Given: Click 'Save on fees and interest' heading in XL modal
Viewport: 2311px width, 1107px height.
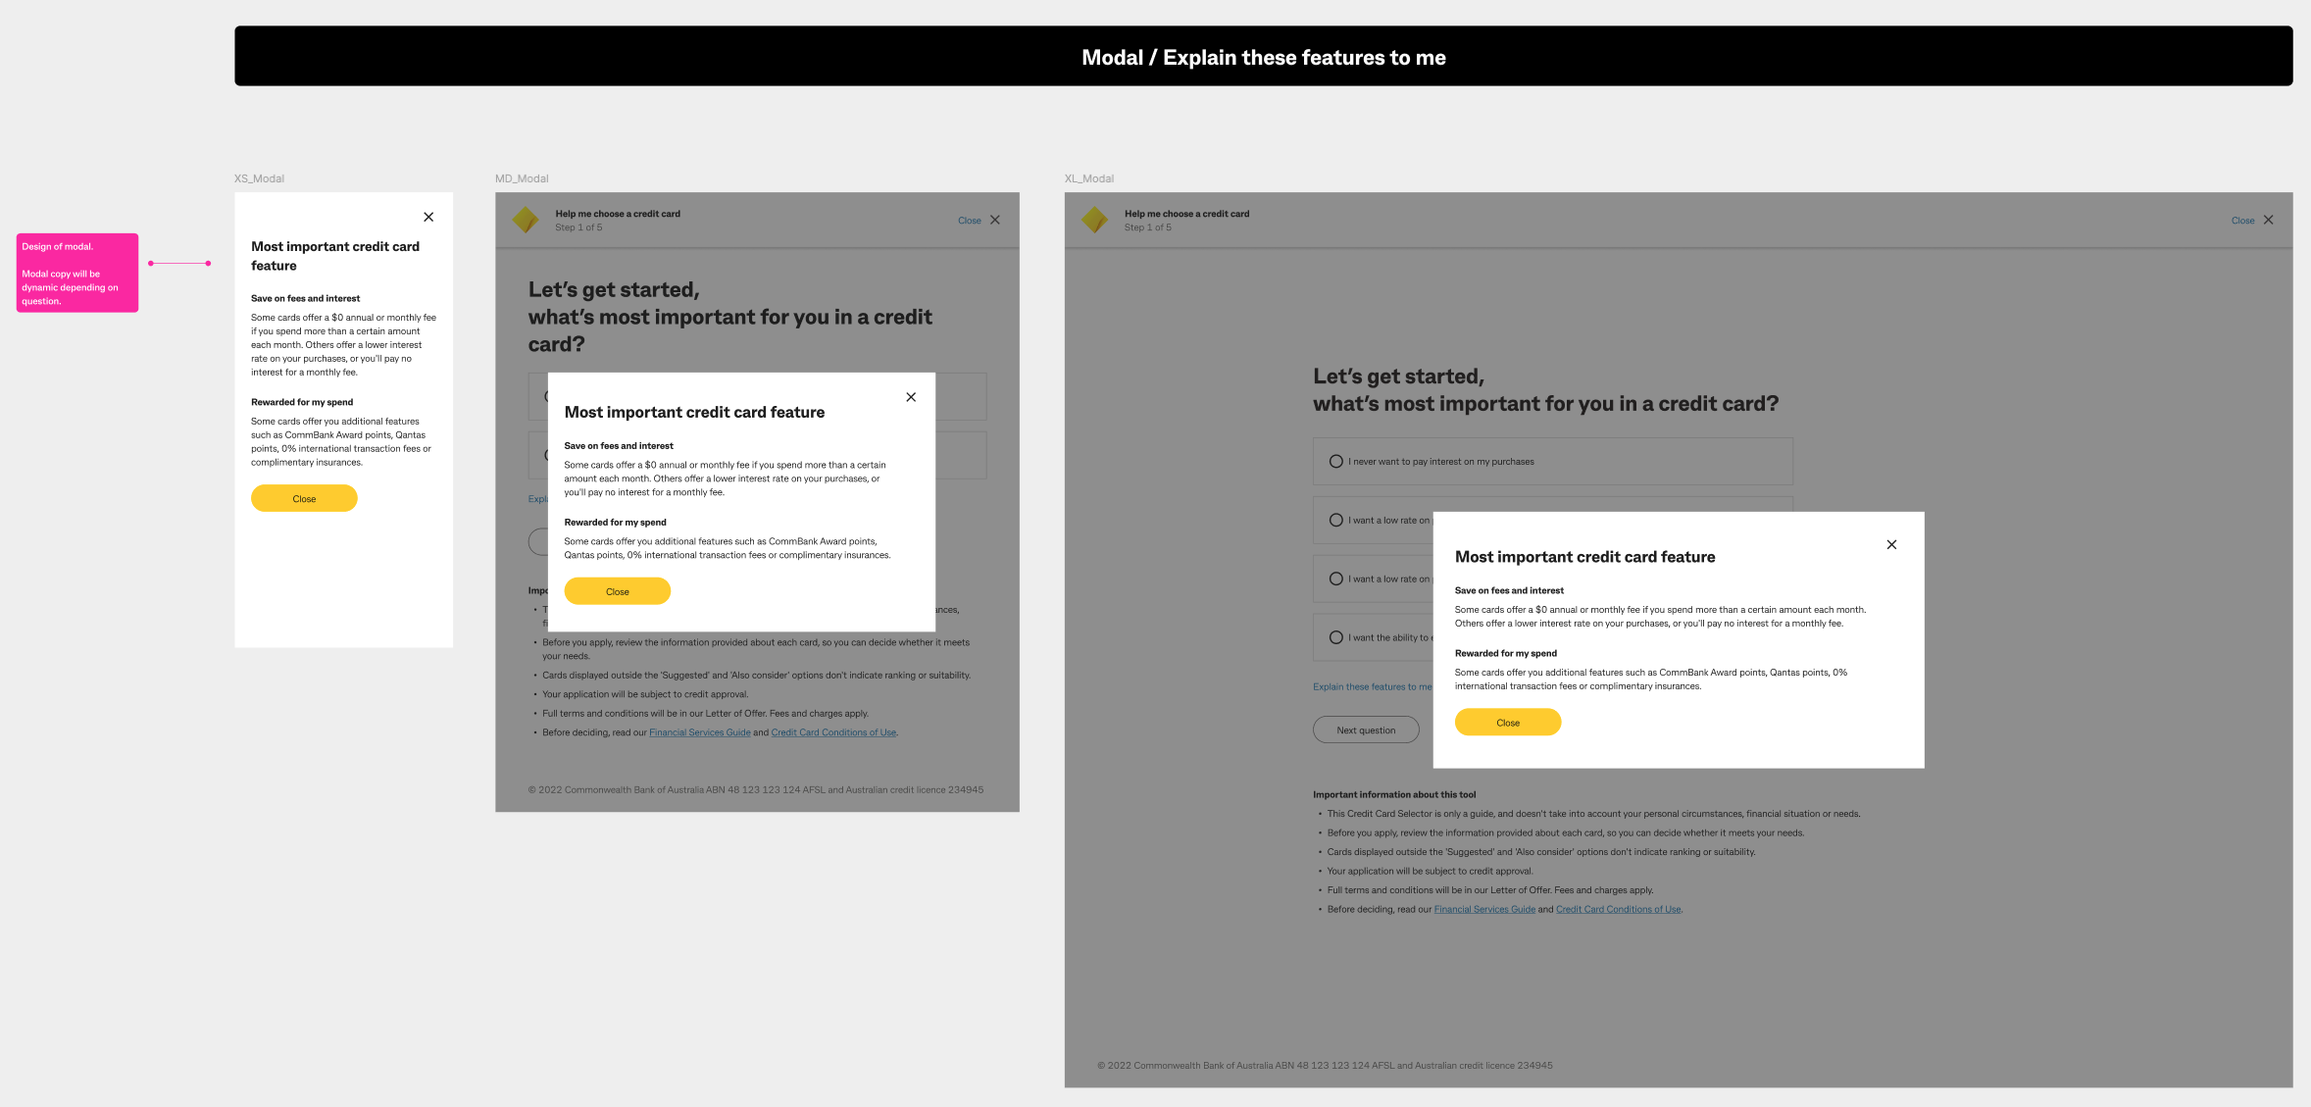Looking at the screenshot, I should pyautogui.click(x=1509, y=590).
